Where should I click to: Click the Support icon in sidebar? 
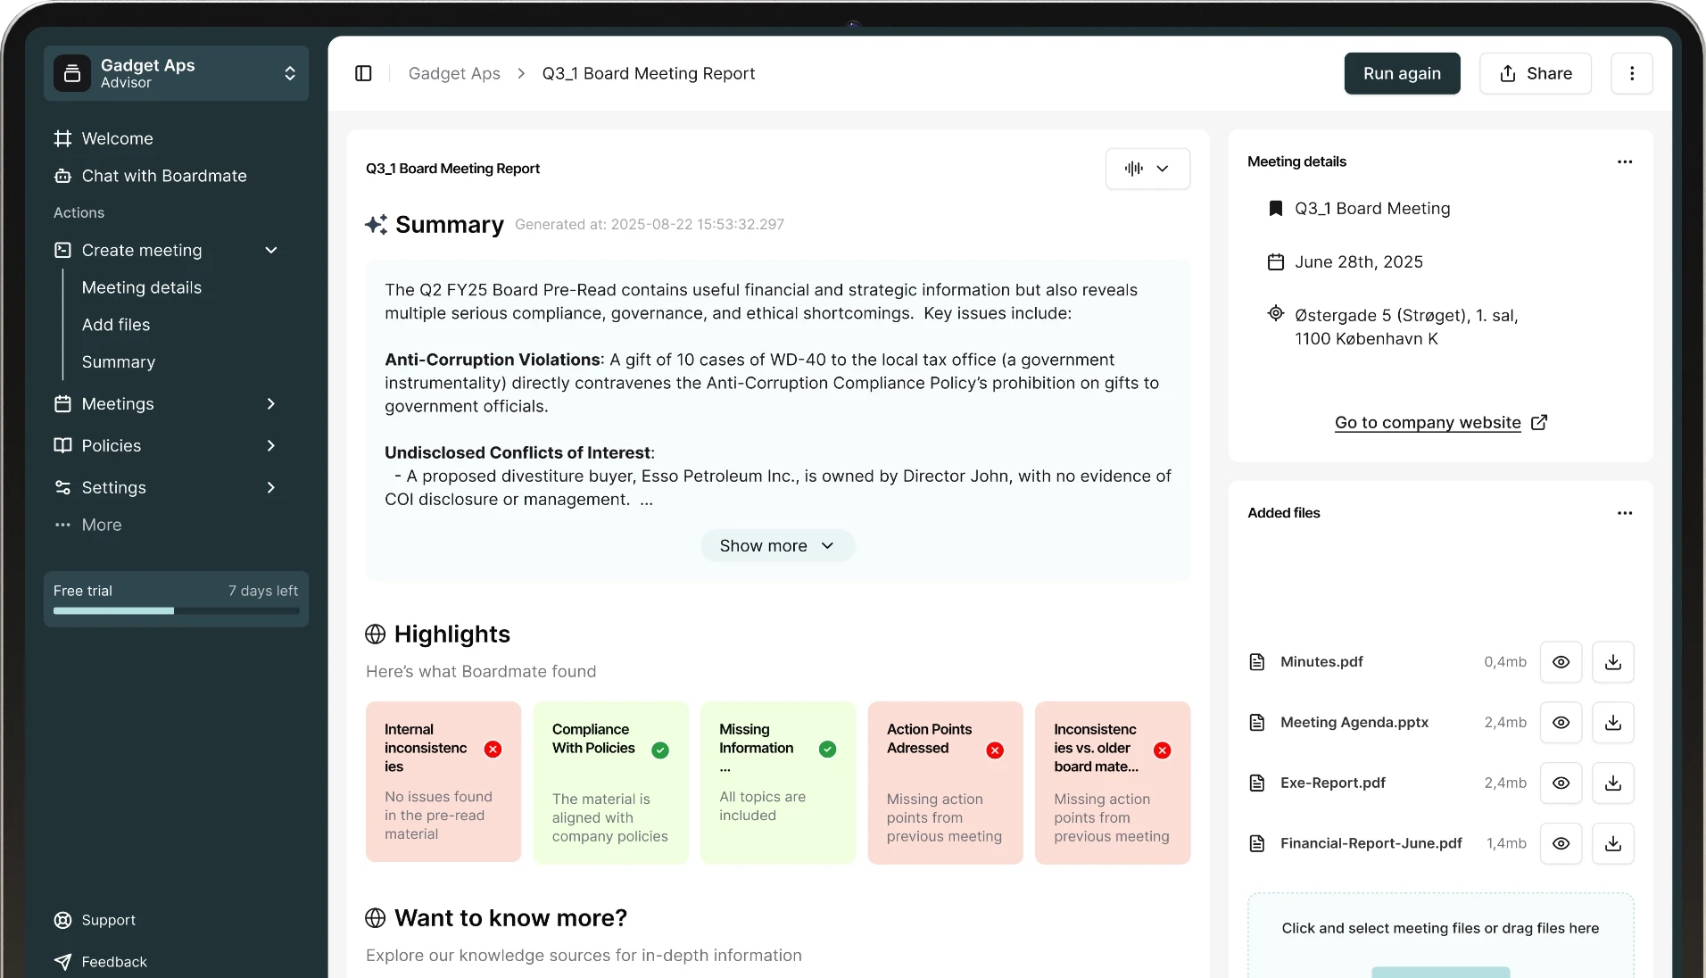(62, 920)
